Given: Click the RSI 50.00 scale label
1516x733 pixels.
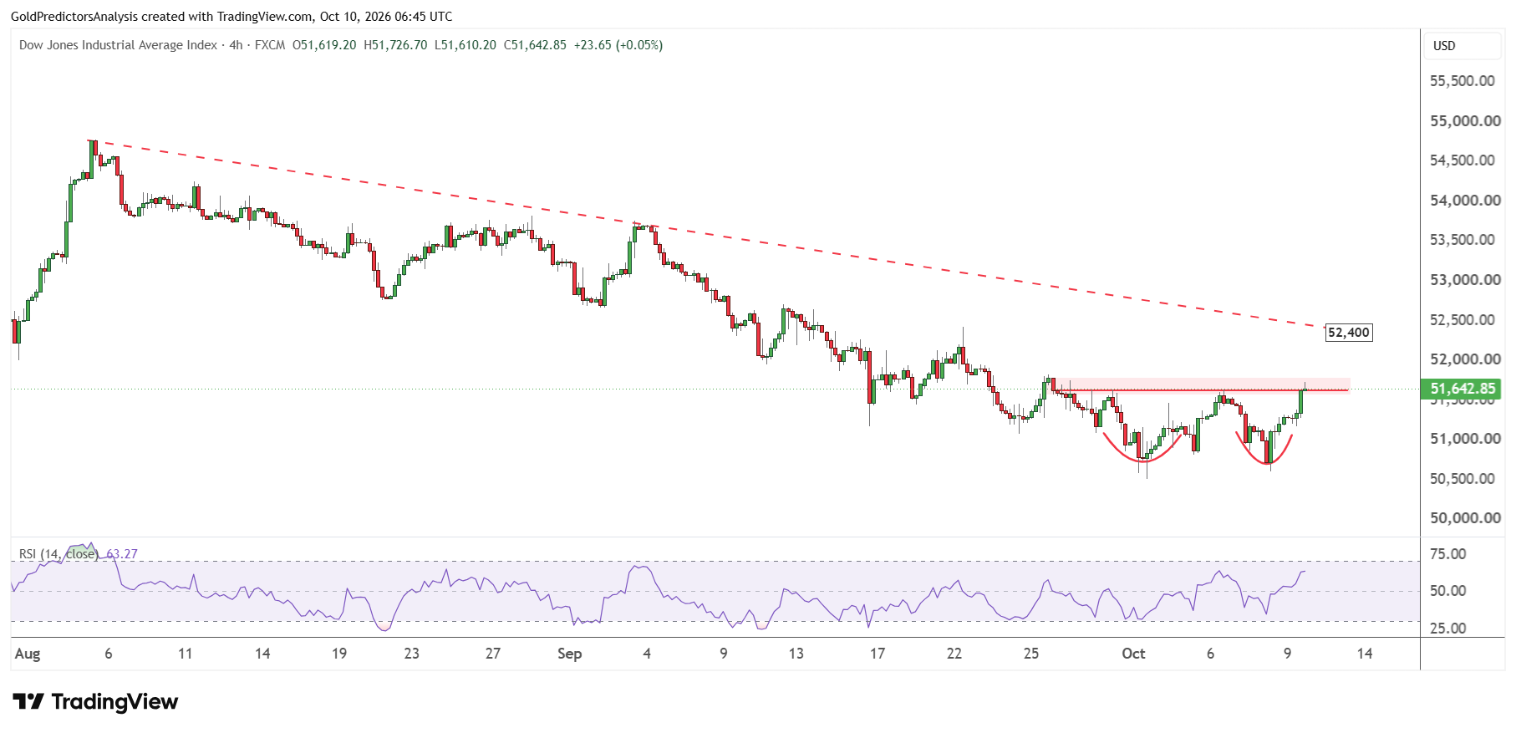Looking at the screenshot, I should [x=1447, y=591].
